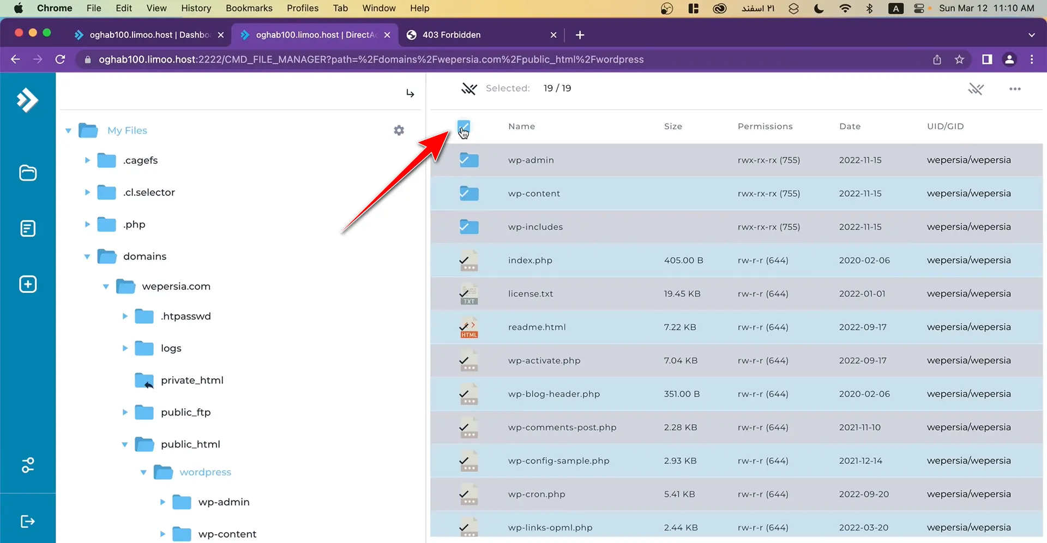Expand the .cl.selector folder

coord(87,192)
